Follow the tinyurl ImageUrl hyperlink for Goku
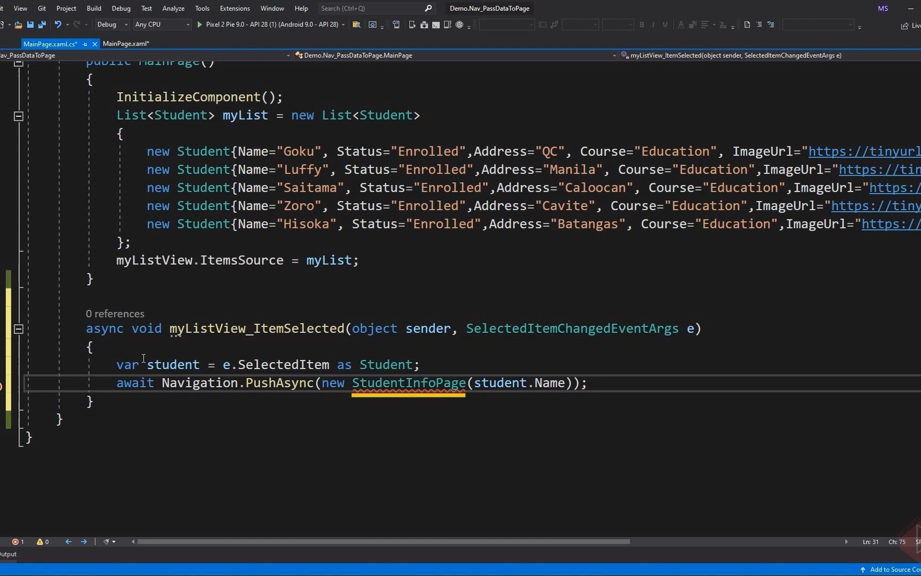 click(x=863, y=151)
